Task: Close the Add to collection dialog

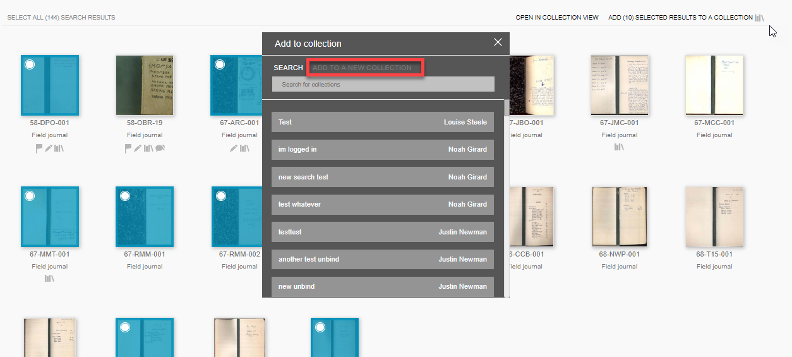Action: point(498,42)
